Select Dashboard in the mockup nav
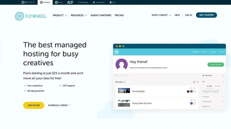Screen dimensions: 231x129 (196, 52)
